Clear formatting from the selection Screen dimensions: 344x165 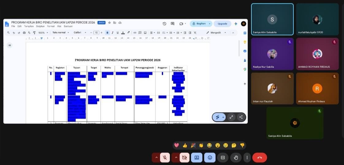pyautogui.click(x=195, y=33)
